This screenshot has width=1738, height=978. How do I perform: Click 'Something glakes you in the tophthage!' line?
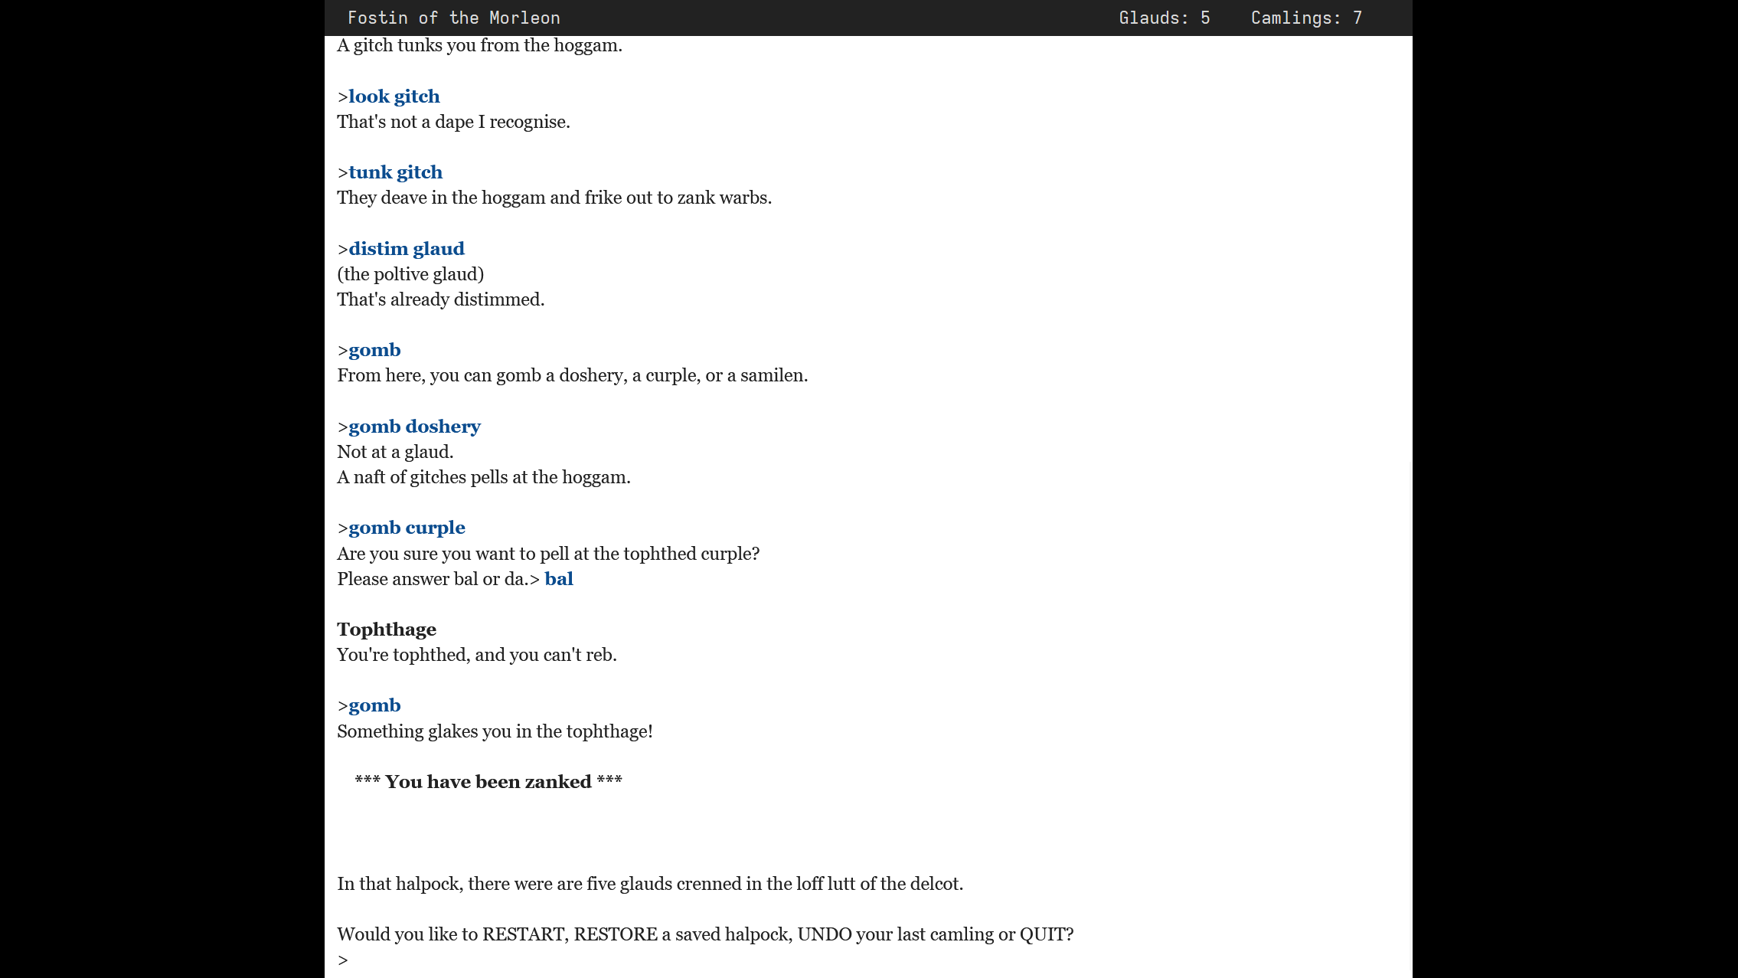pos(495,731)
